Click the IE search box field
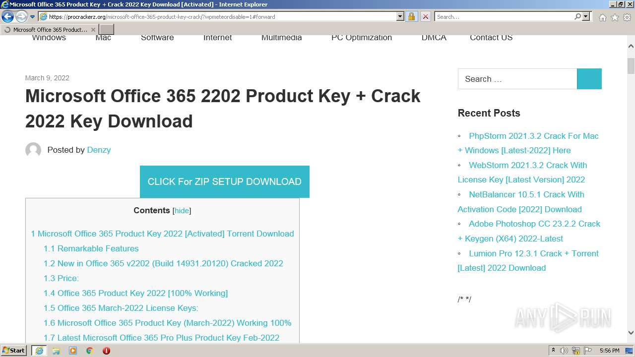Viewport: 635px width, 357px height. (504, 16)
